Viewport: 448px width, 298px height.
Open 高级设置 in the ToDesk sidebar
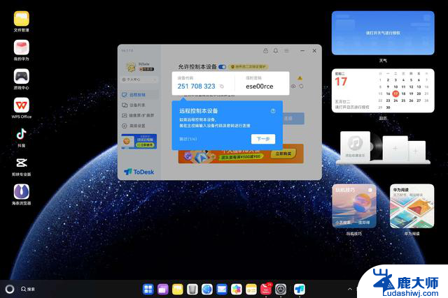pos(139,126)
